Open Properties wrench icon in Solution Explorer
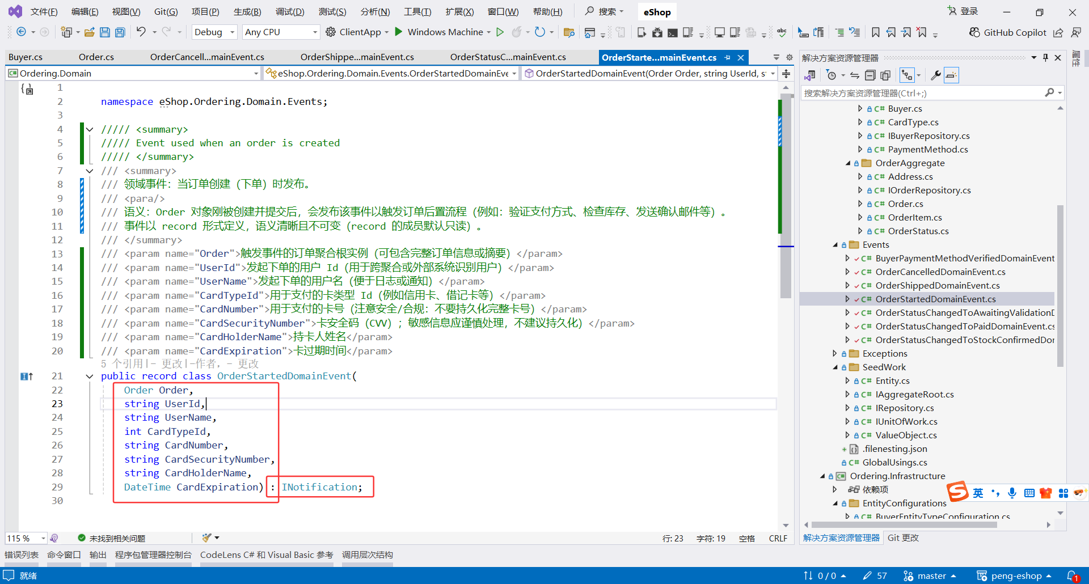The image size is (1089, 584). [x=936, y=75]
